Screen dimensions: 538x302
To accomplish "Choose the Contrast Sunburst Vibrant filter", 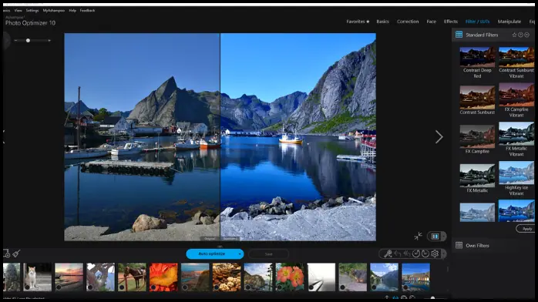I will click(x=516, y=62).
